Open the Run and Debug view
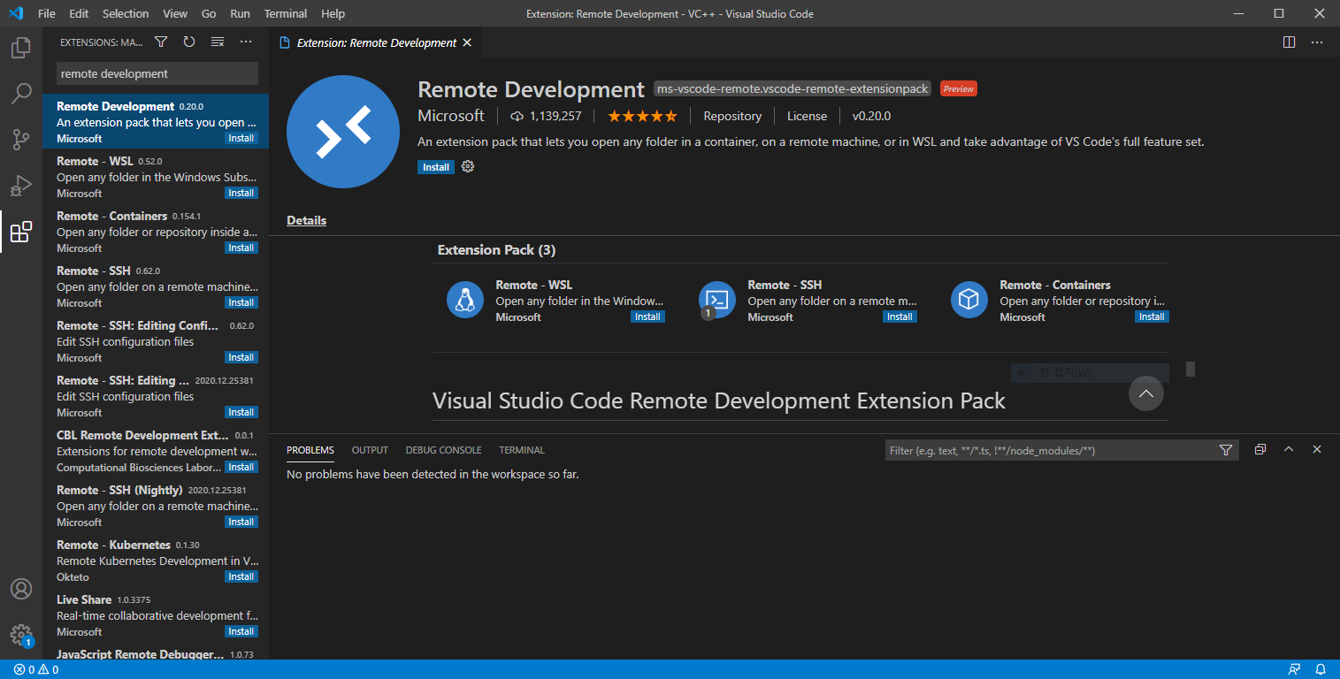 coord(21,186)
